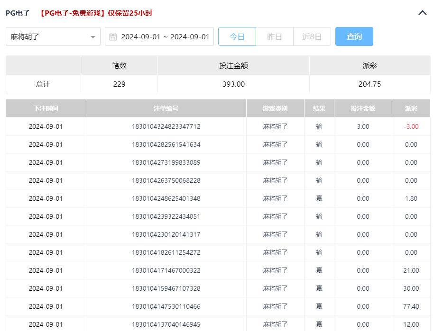The image size is (434, 331).
Task: Click the 结果 column header
Action: (319, 108)
